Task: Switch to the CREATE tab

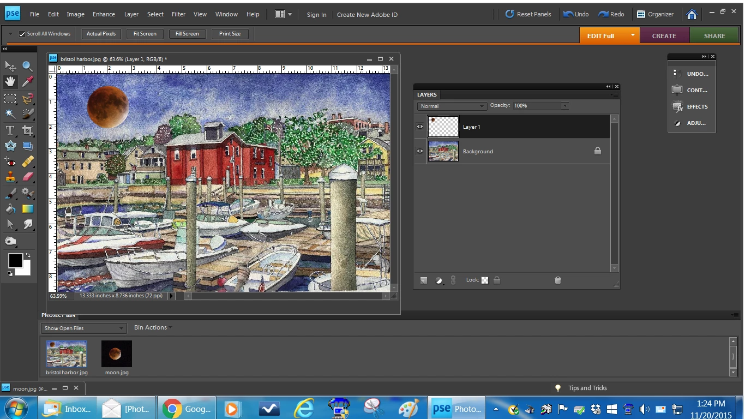Action: 664,35
